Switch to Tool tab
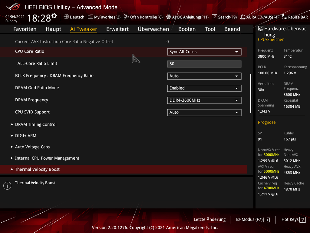Viewport: 310px width, 233px height. 210,29
